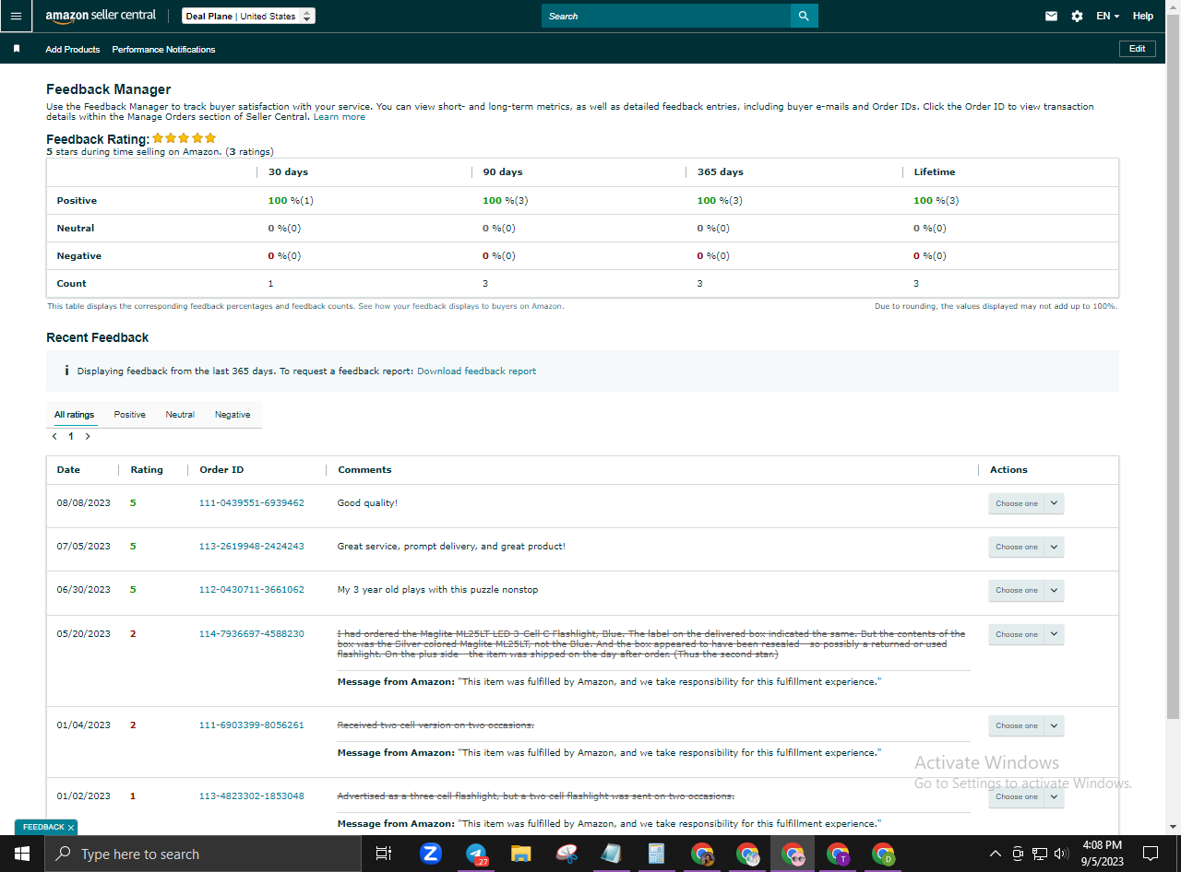Show hidden system tray icons
1181x872 pixels.
[995, 854]
